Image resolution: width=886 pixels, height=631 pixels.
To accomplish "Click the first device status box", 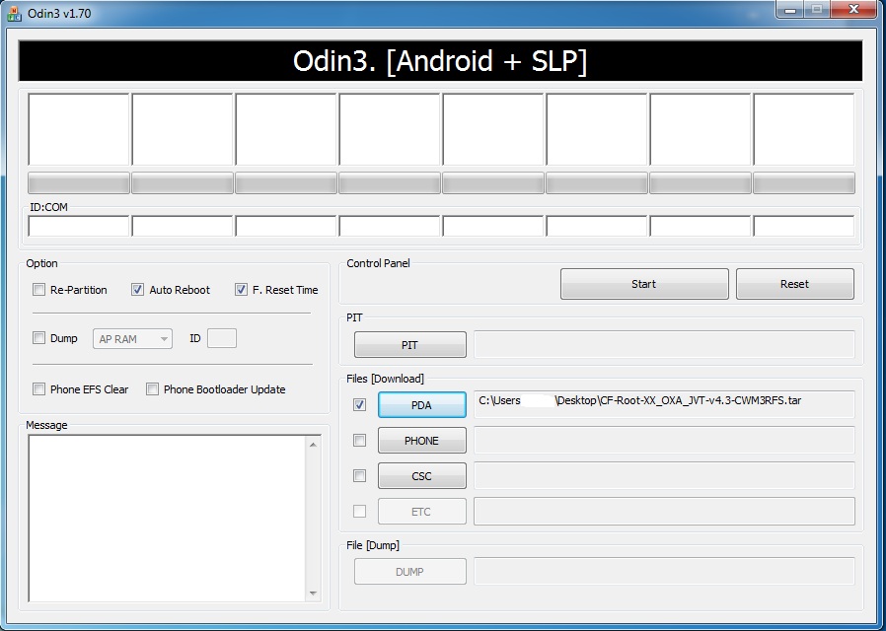I will (x=79, y=130).
